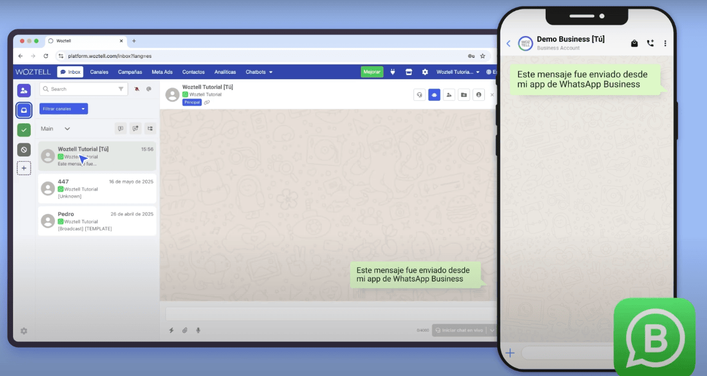The height and width of the screenshot is (376, 707).
Task: Open the Pedro conversation
Action: 97,221
